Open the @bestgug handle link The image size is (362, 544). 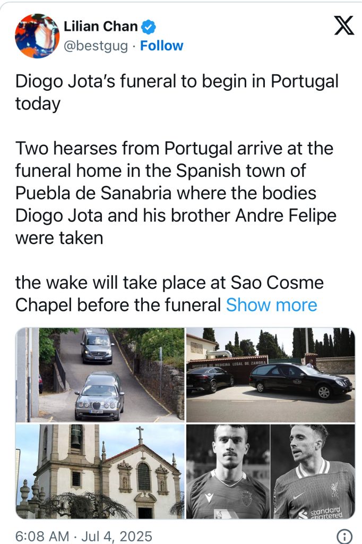[x=96, y=46]
